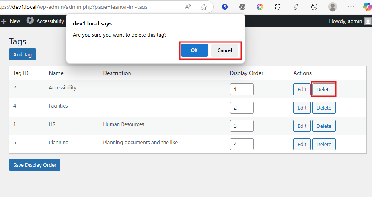Click Save Display Order button
372x197 pixels.
35,165
